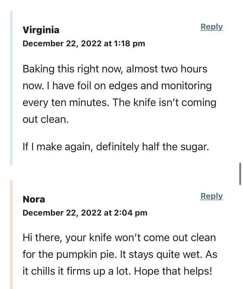Click the Reply link on Virginia's comment

pos(212,26)
